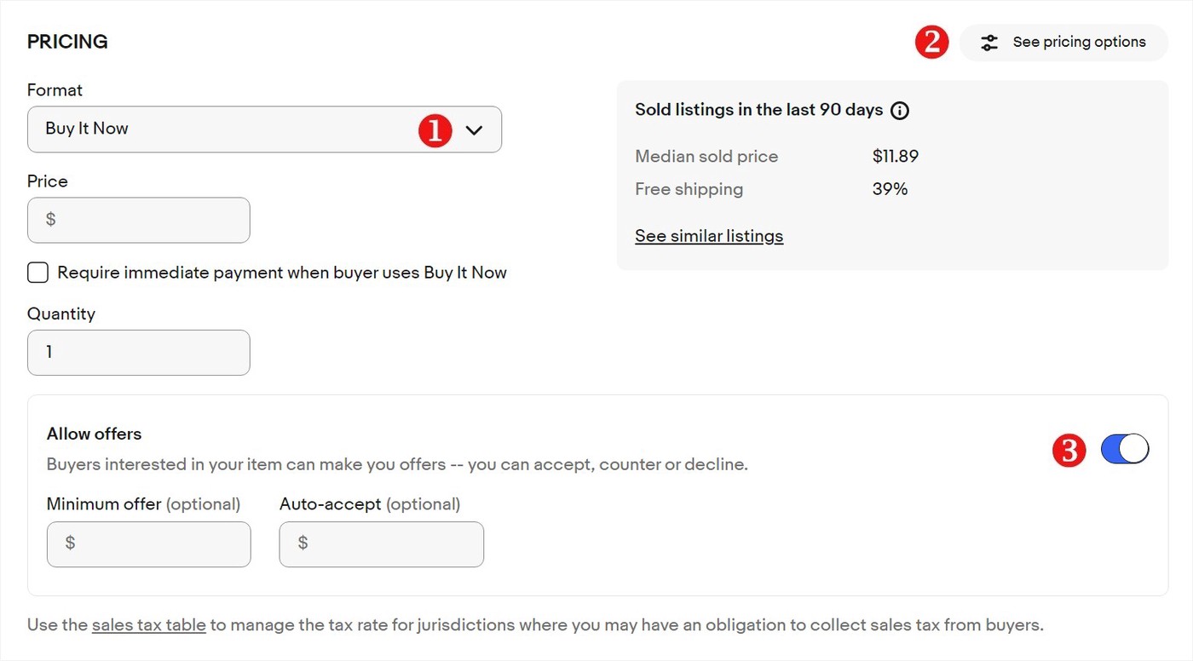Screen dimensions: 1193x661
Task: Click the See pricing options button
Action: pos(1063,43)
